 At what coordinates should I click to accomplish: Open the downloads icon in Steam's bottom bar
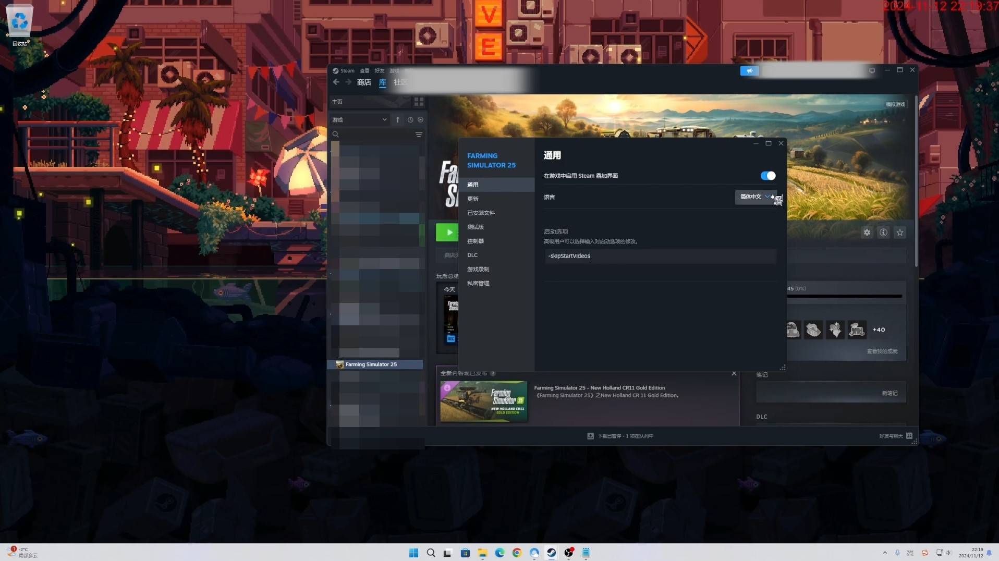tap(591, 436)
